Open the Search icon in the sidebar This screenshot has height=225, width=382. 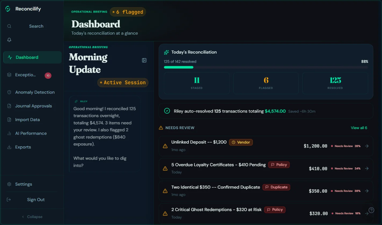tap(9, 26)
